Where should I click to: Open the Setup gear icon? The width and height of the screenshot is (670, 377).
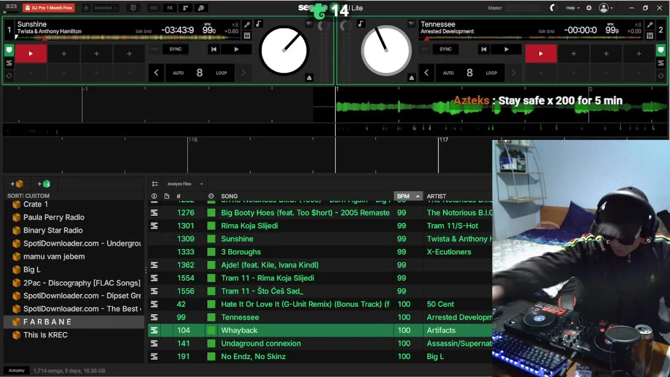[x=589, y=8]
